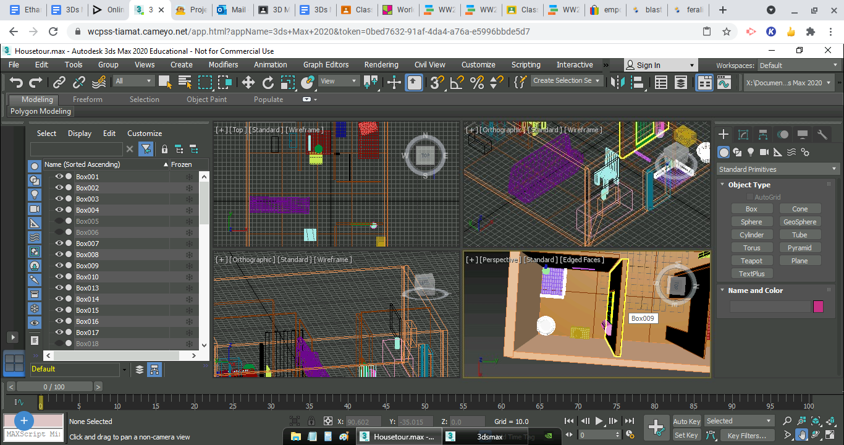Image resolution: width=844 pixels, height=445 pixels.
Task: Open the Select by Name list
Action: tap(185, 82)
